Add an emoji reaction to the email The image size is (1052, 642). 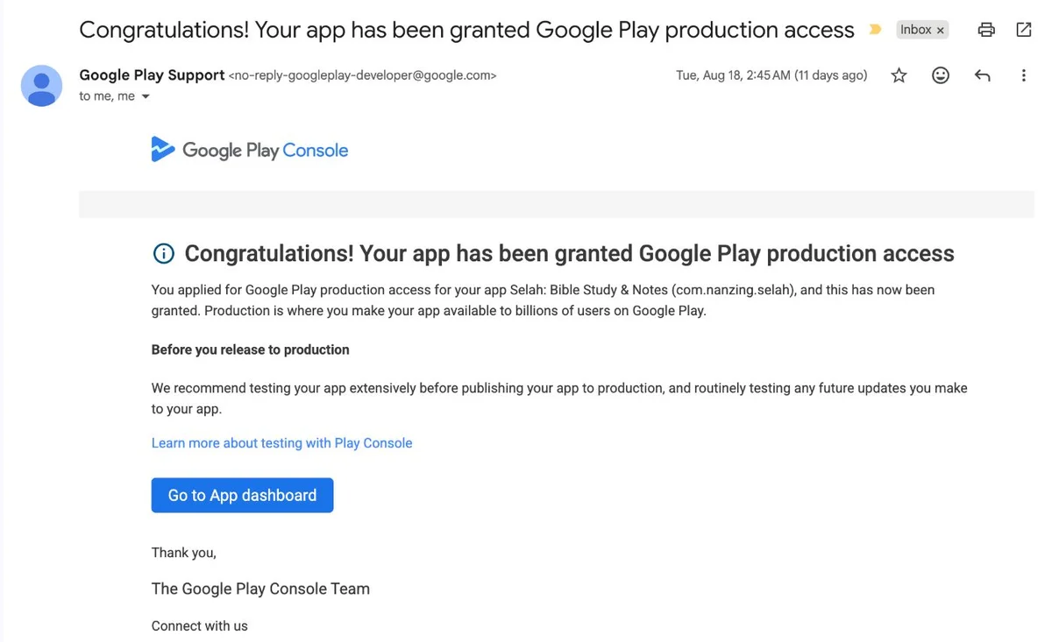coord(941,75)
